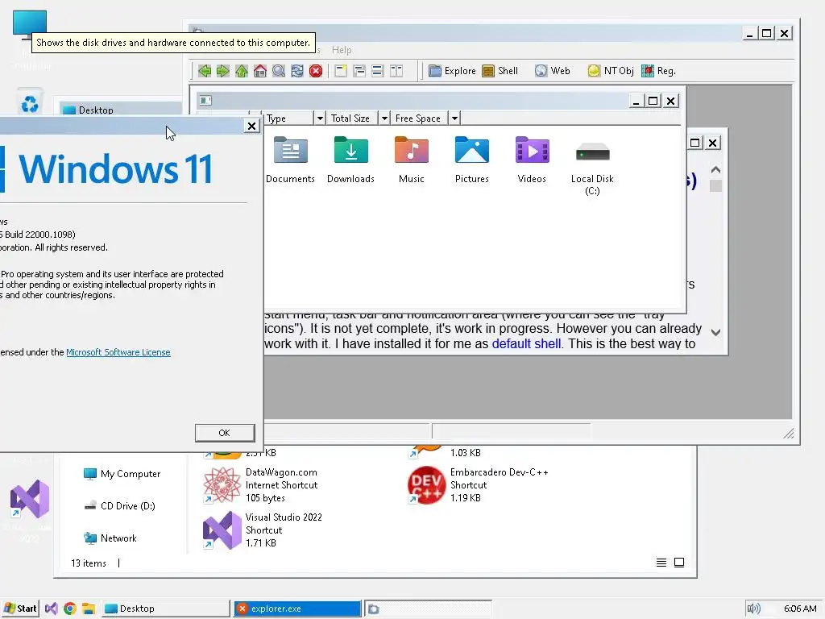Select My Computer in the navigation pane
Screen dimensions: 825x619
point(122,474)
